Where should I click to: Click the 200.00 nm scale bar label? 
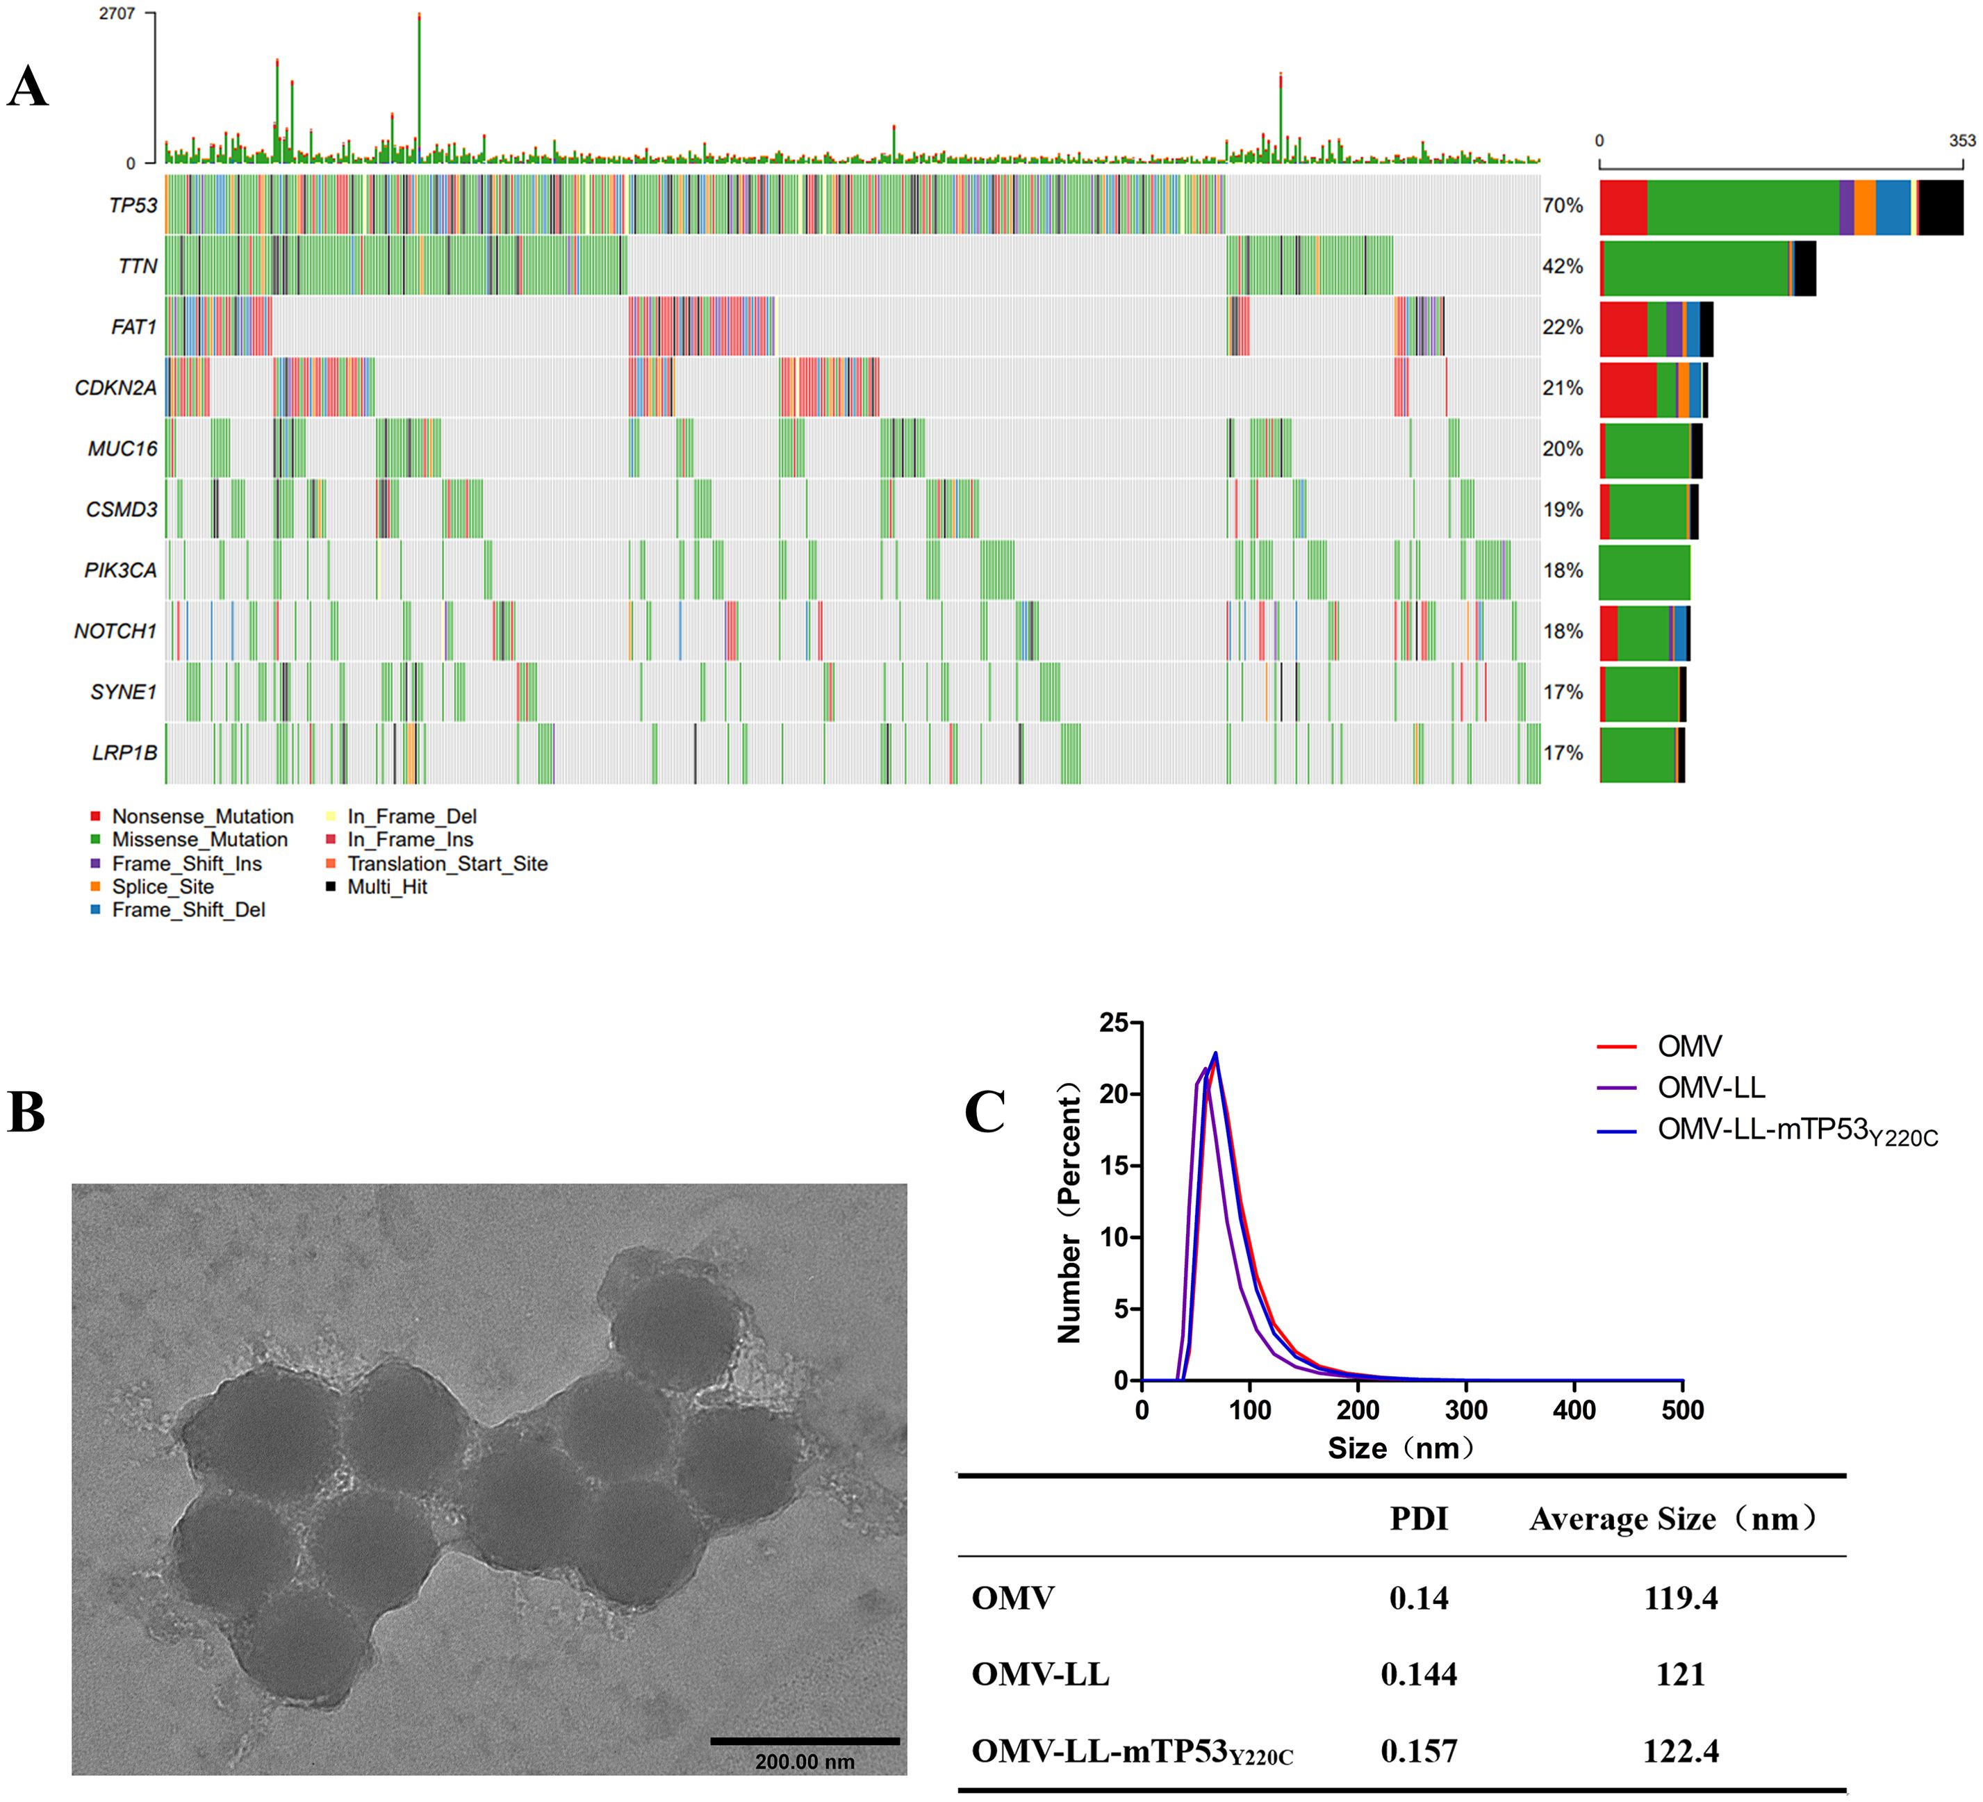(x=805, y=1761)
